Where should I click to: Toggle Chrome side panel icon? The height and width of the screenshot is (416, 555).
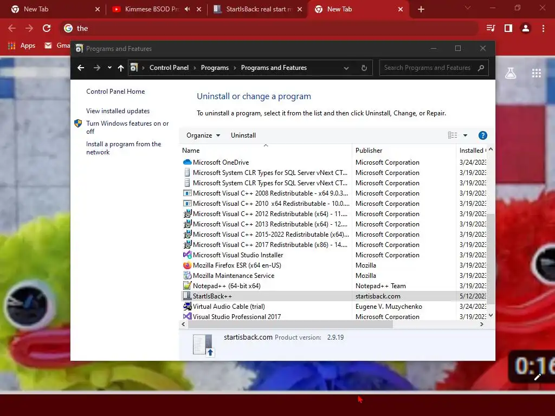[508, 28]
